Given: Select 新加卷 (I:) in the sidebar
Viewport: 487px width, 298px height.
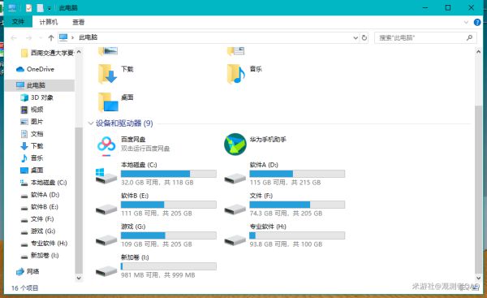Looking at the screenshot, I should tap(45, 256).
